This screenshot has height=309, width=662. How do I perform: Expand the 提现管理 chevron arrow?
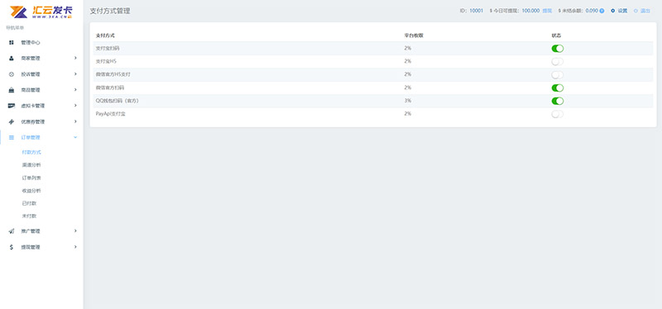(75, 246)
